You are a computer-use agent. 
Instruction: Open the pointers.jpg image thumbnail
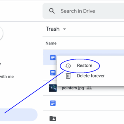click(53, 88)
